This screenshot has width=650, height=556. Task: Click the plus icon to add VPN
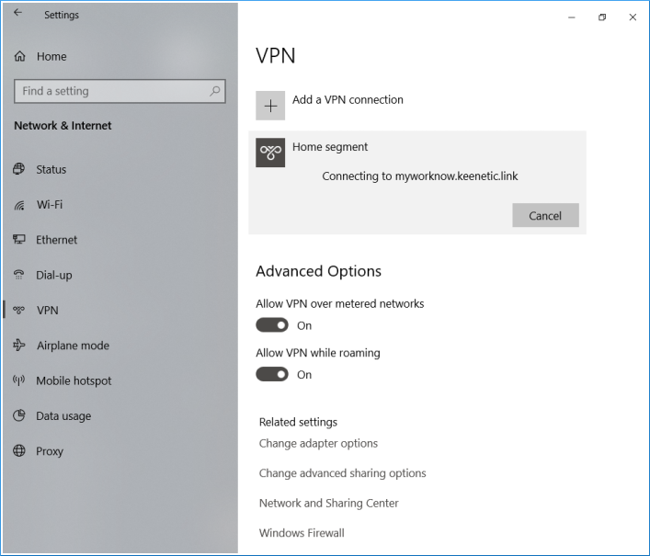pyautogui.click(x=270, y=106)
